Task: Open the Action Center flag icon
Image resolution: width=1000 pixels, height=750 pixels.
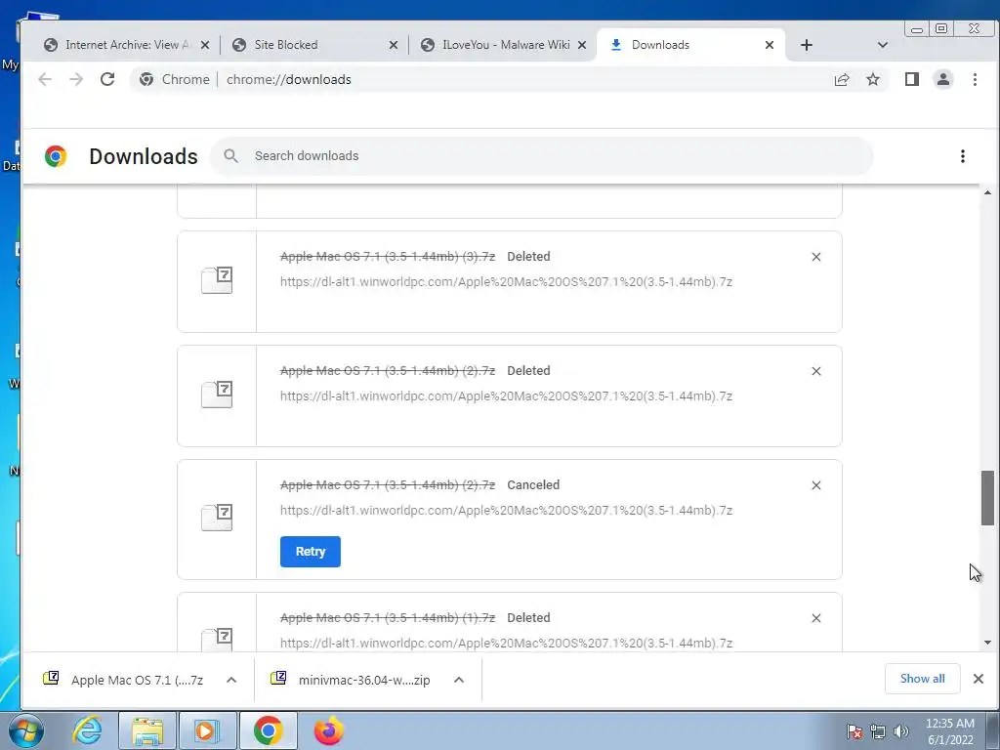Action: pyautogui.click(x=854, y=731)
